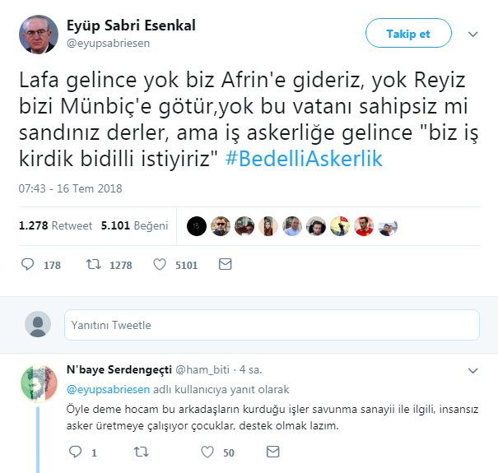498x473 pixels.
Task: Open the options chevron on N'baye Serdengeçti's reply
Action: (473, 370)
